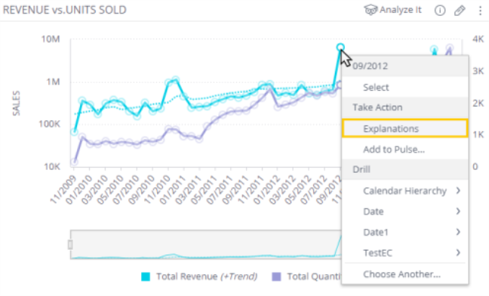Click the REVENUE vs.UNITS SOLD title
The width and height of the screenshot is (489, 296).
[65, 10]
